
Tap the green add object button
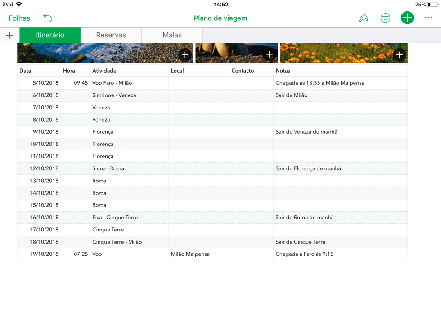(407, 18)
